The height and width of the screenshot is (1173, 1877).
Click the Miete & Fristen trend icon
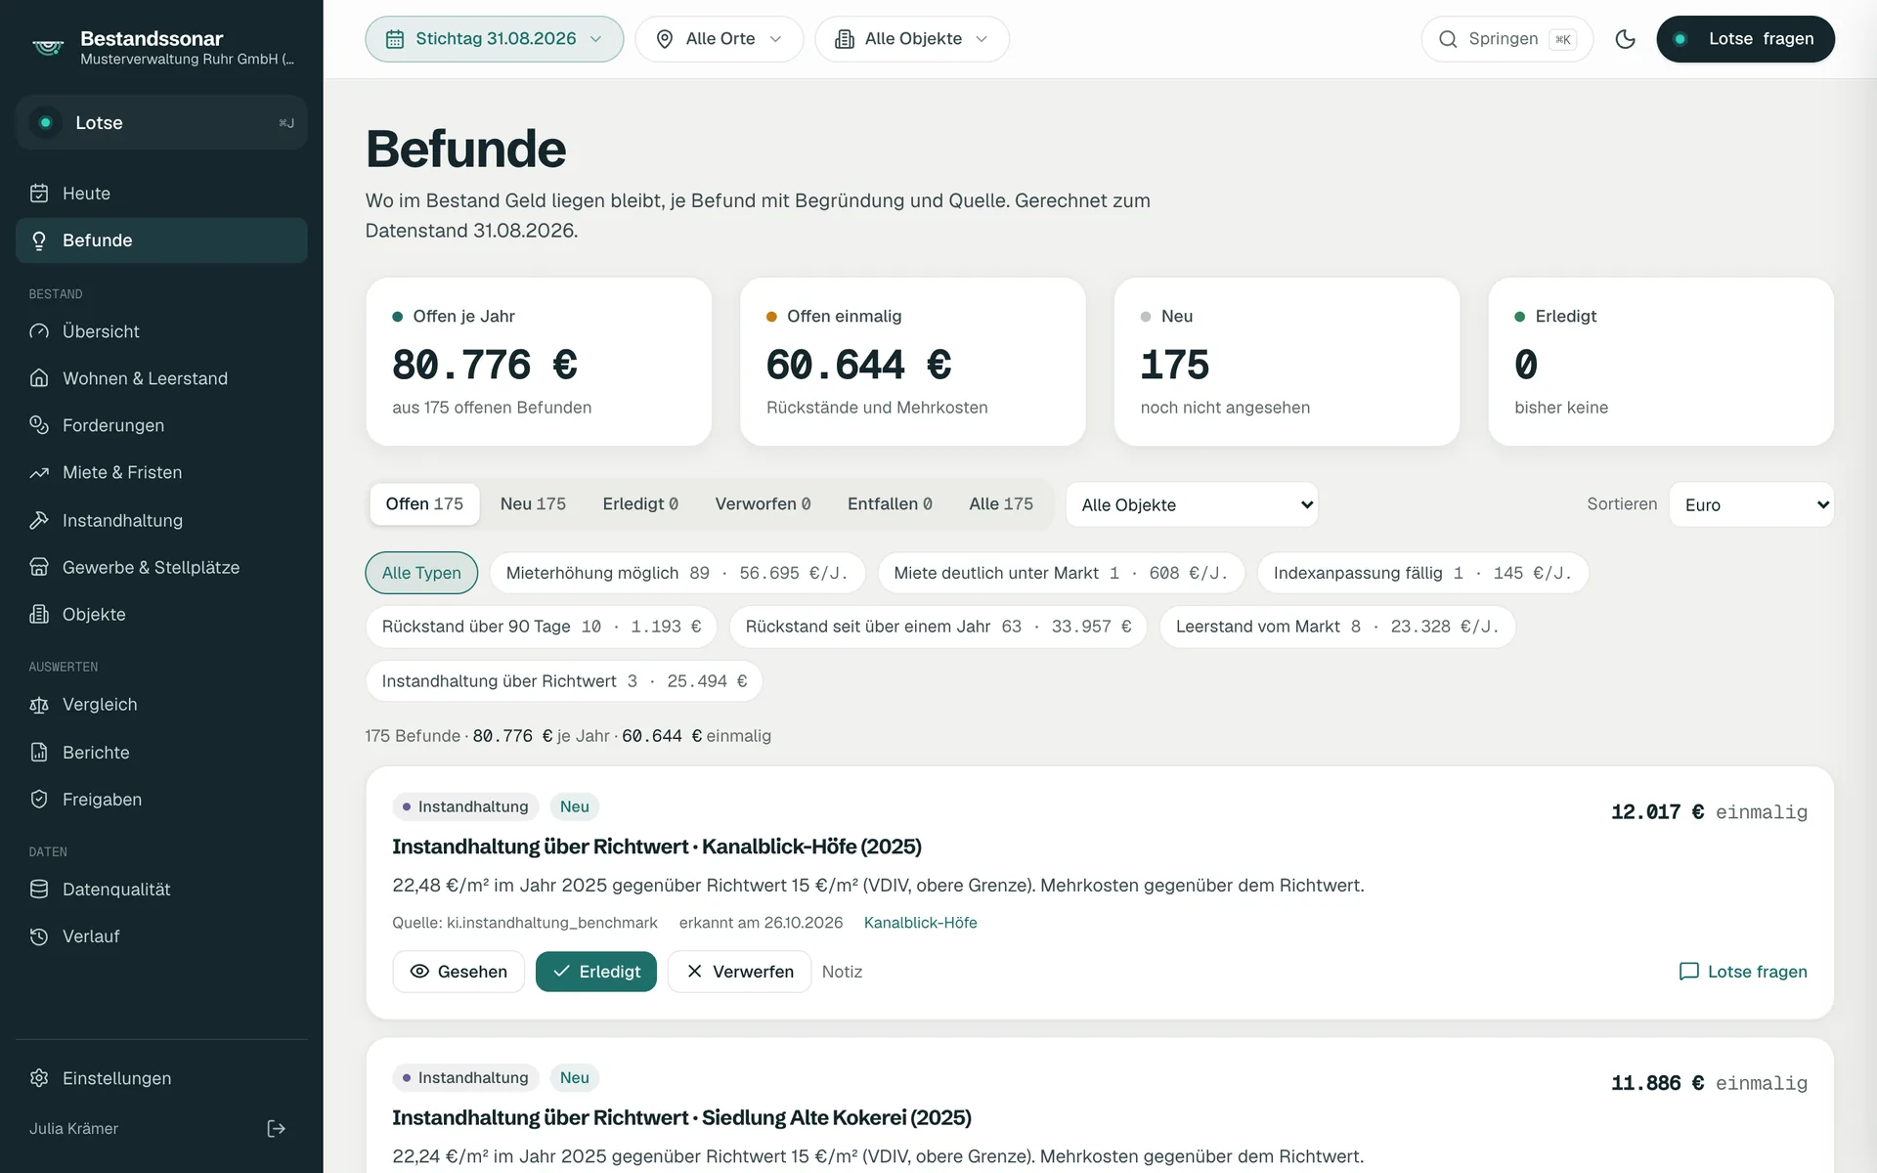tap(39, 472)
